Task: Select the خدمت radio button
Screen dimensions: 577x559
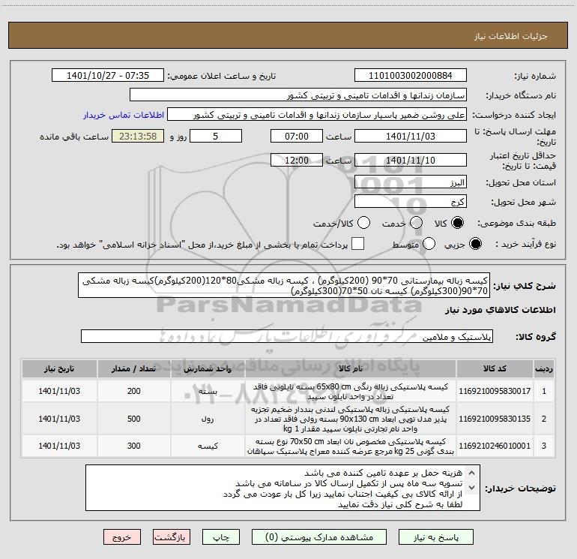Action: (x=416, y=223)
